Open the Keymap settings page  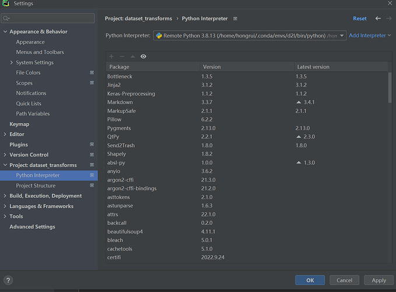pos(19,124)
